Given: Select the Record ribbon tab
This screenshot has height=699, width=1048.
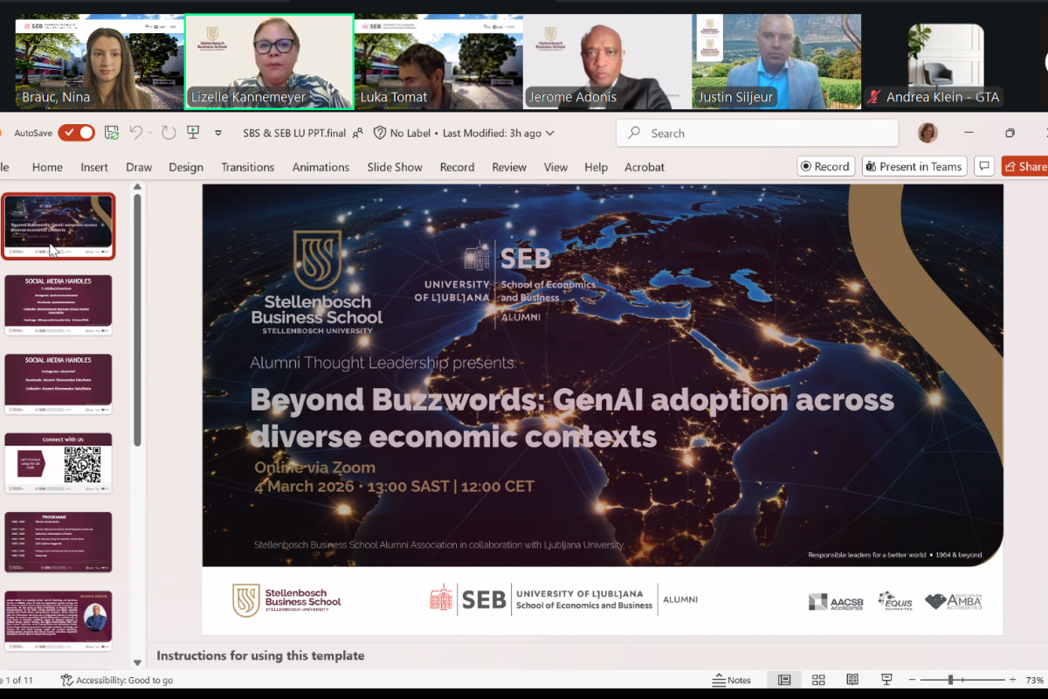Looking at the screenshot, I should pyautogui.click(x=457, y=167).
